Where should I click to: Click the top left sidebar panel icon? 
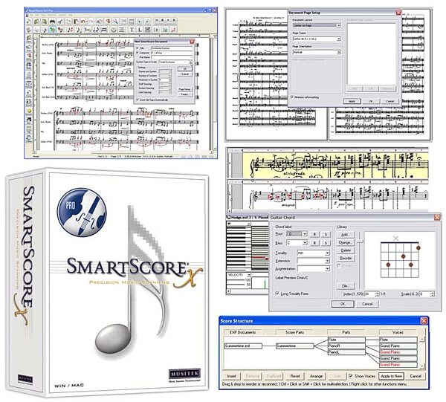(29, 39)
